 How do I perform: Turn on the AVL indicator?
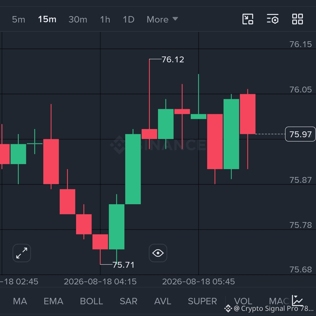(163, 301)
